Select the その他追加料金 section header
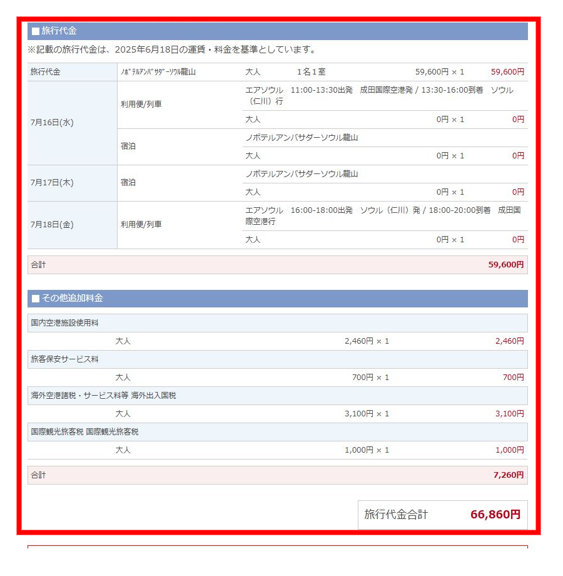 (278, 298)
